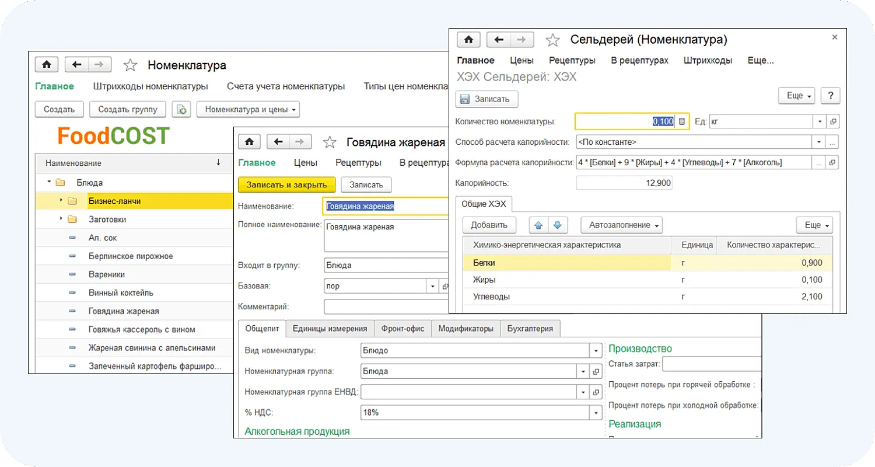The image size is (875, 467).
Task: Open the Номенклатура и цены dropdown
Action: click(x=248, y=109)
